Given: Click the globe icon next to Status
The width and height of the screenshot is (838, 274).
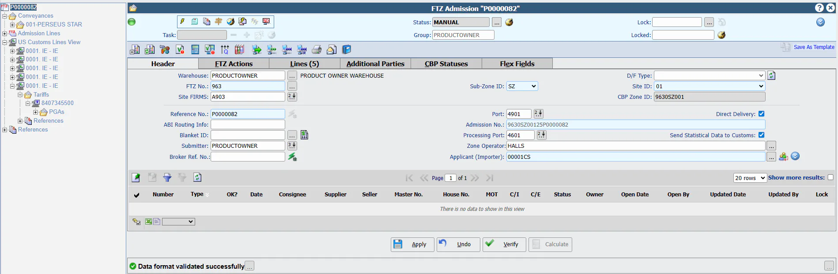Looking at the screenshot, I should [509, 22].
